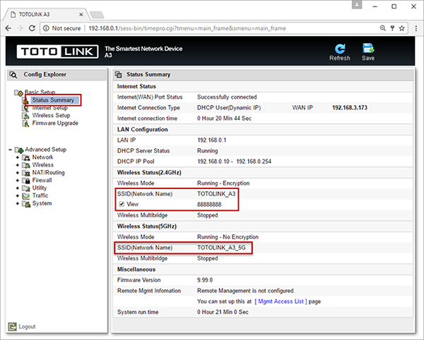Screen dimensions: 424x340
Task: Open Wireless Setup in Basic Setup
Action: click(x=51, y=116)
